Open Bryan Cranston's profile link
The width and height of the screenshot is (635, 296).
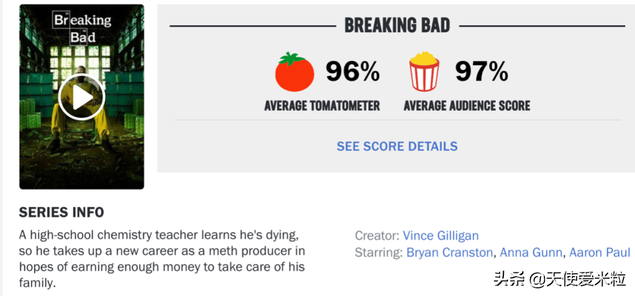(450, 253)
